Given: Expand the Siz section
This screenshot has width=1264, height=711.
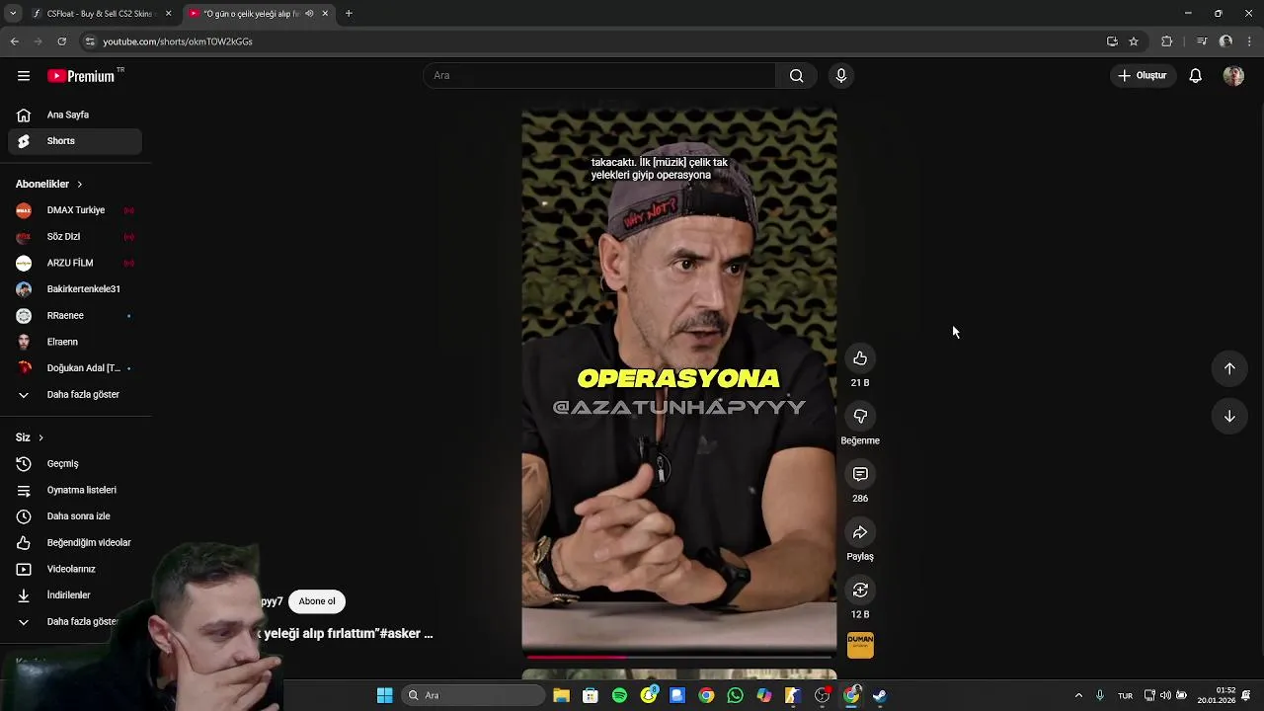Looking at the screenshot, I should pyautogui.click(x=30, y=437).
